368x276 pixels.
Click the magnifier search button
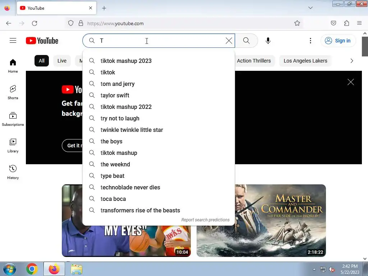pos(247,41)
